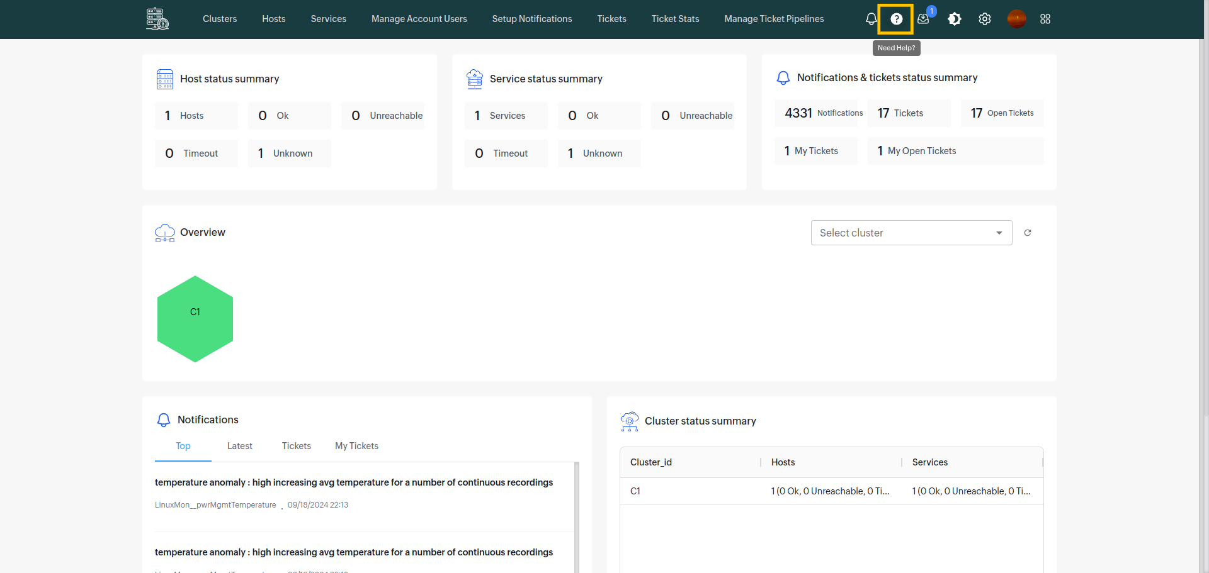Click the Overview cloud icon

[x=165, y=233]
